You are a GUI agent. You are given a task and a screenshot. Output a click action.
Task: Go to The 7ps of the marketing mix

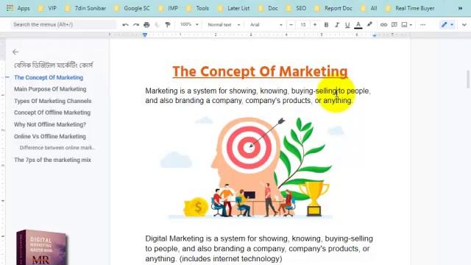click(52, 160)
